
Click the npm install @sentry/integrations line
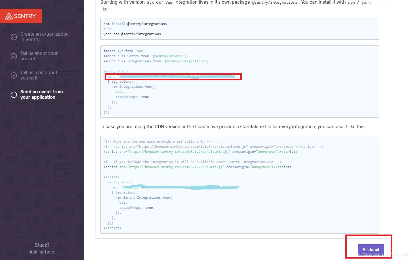135,24
